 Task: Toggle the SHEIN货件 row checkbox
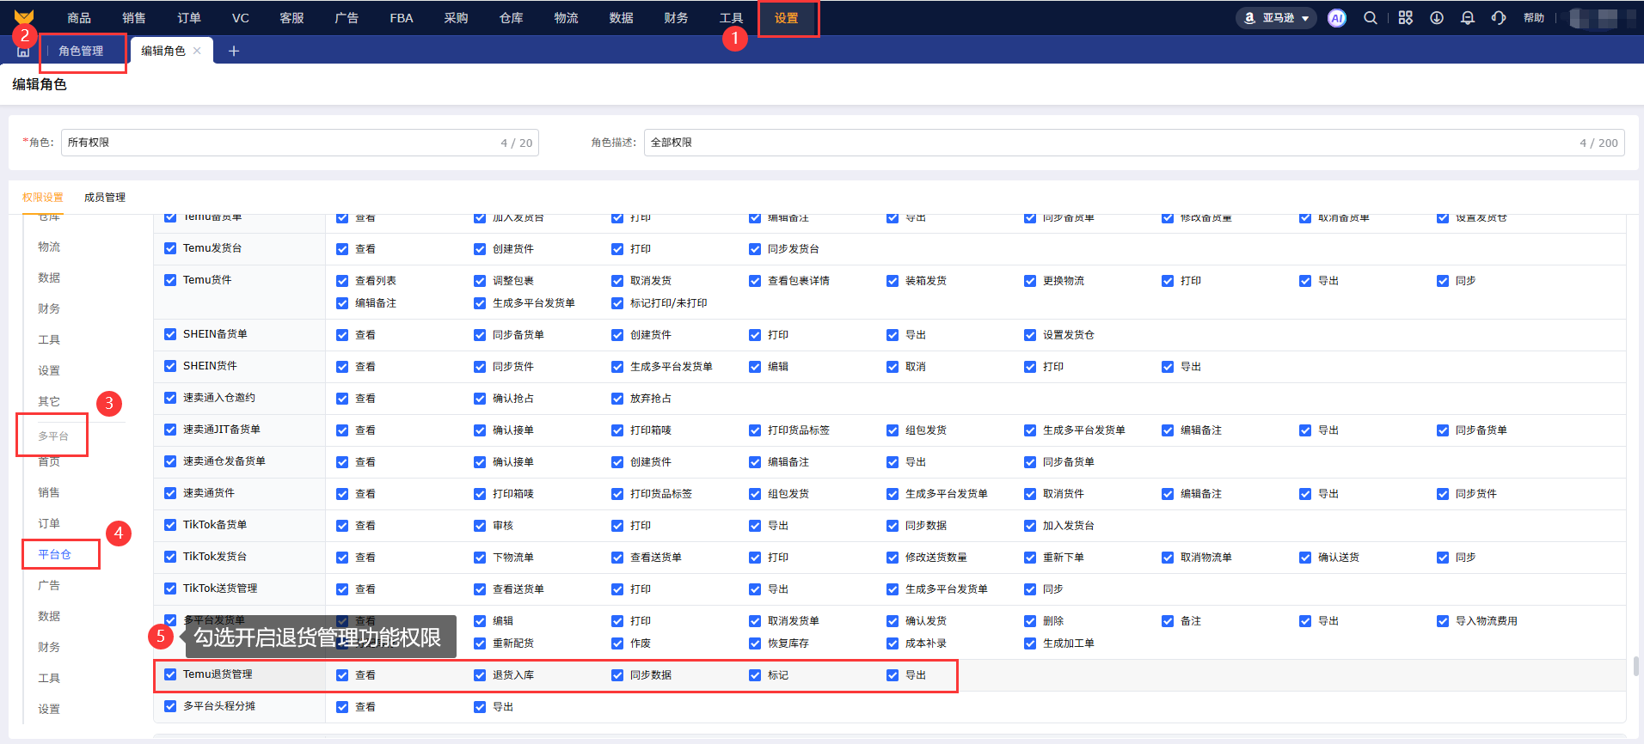(x=170, y=366)
